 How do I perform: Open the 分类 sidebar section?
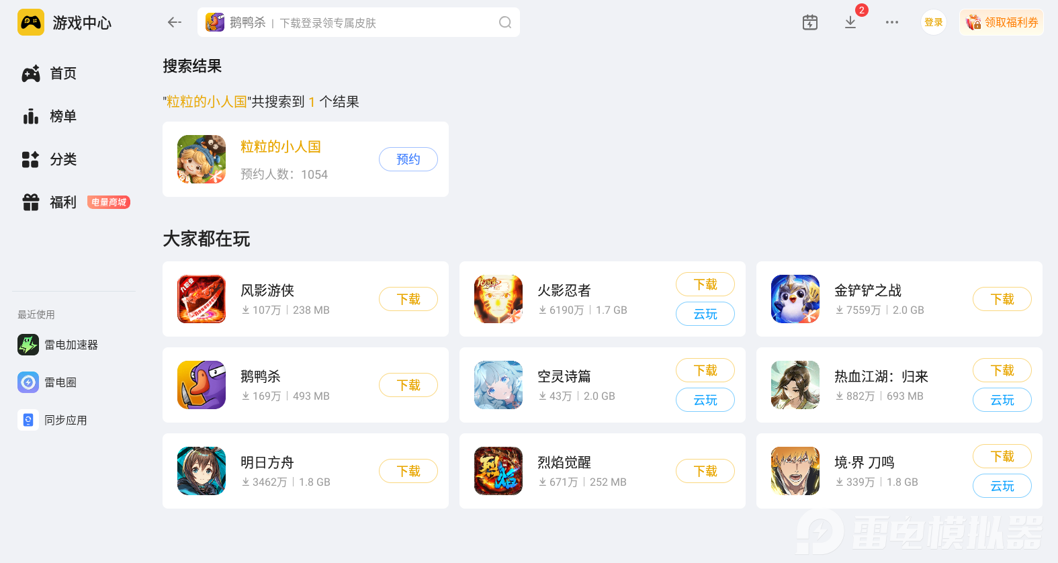[x=49, y=159]
